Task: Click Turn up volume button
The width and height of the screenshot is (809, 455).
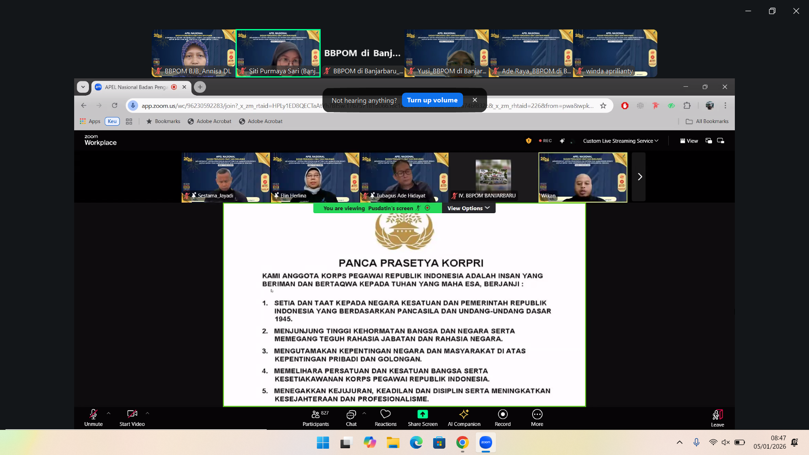Action: pyautogui.click(x=432, y=100)
